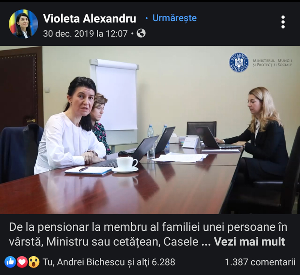Open the three-dot post options menu
The width and height of the screenshot is (300, 275).
[x=283, y=22]
